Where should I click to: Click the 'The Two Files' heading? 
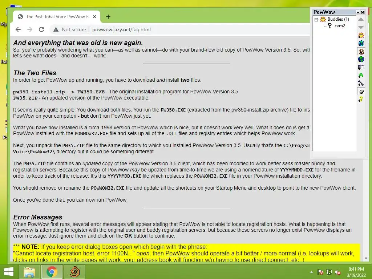35,73
